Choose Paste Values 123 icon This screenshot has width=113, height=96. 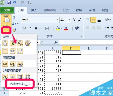click(5, 64)
